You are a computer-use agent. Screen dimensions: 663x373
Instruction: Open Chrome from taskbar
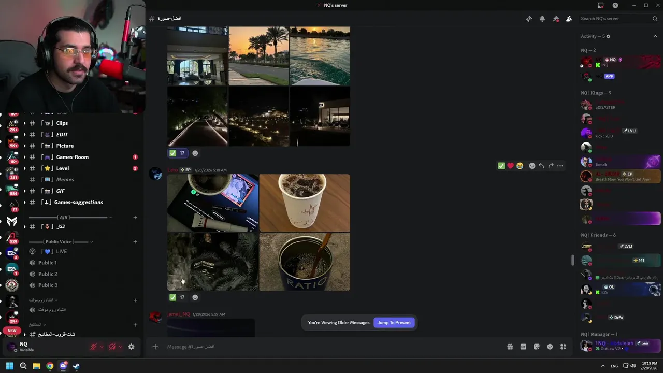coord(50,366)
